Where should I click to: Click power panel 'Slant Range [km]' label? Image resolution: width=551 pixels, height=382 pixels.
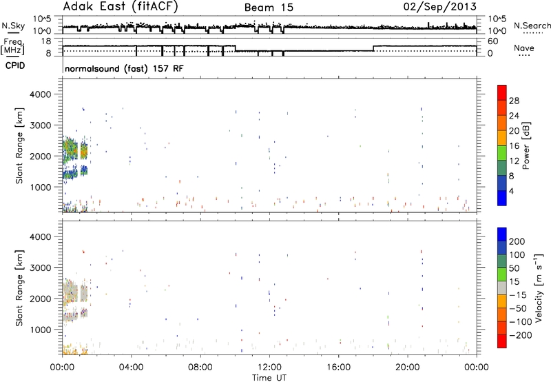pyautogui.click(x=19, y=145)
